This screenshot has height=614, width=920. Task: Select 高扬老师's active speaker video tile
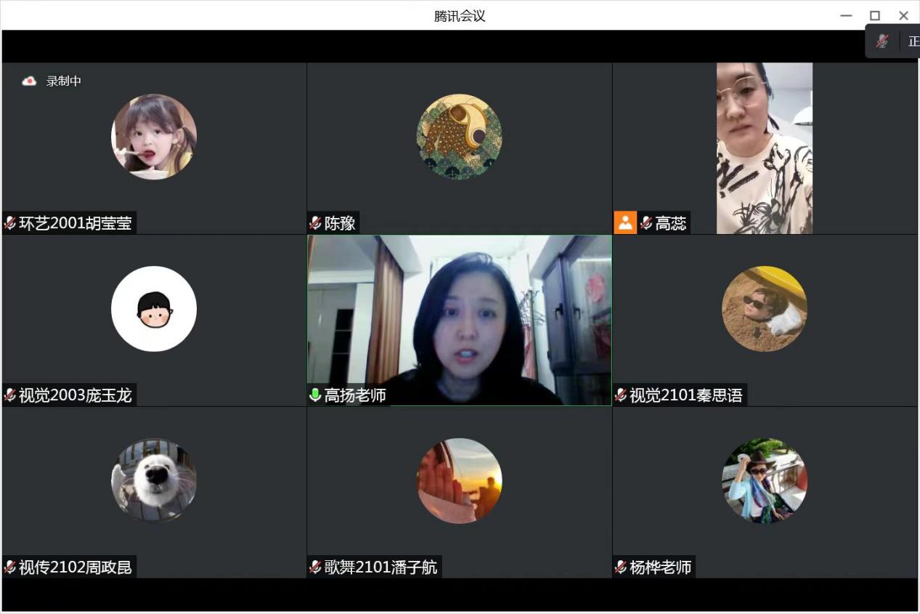[459, 320]
